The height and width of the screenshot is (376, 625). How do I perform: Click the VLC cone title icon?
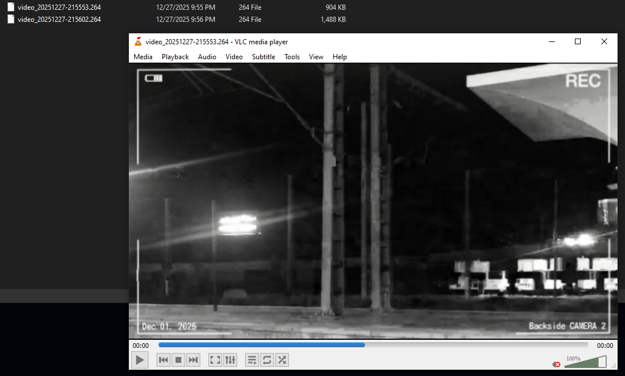coord(138,41)
